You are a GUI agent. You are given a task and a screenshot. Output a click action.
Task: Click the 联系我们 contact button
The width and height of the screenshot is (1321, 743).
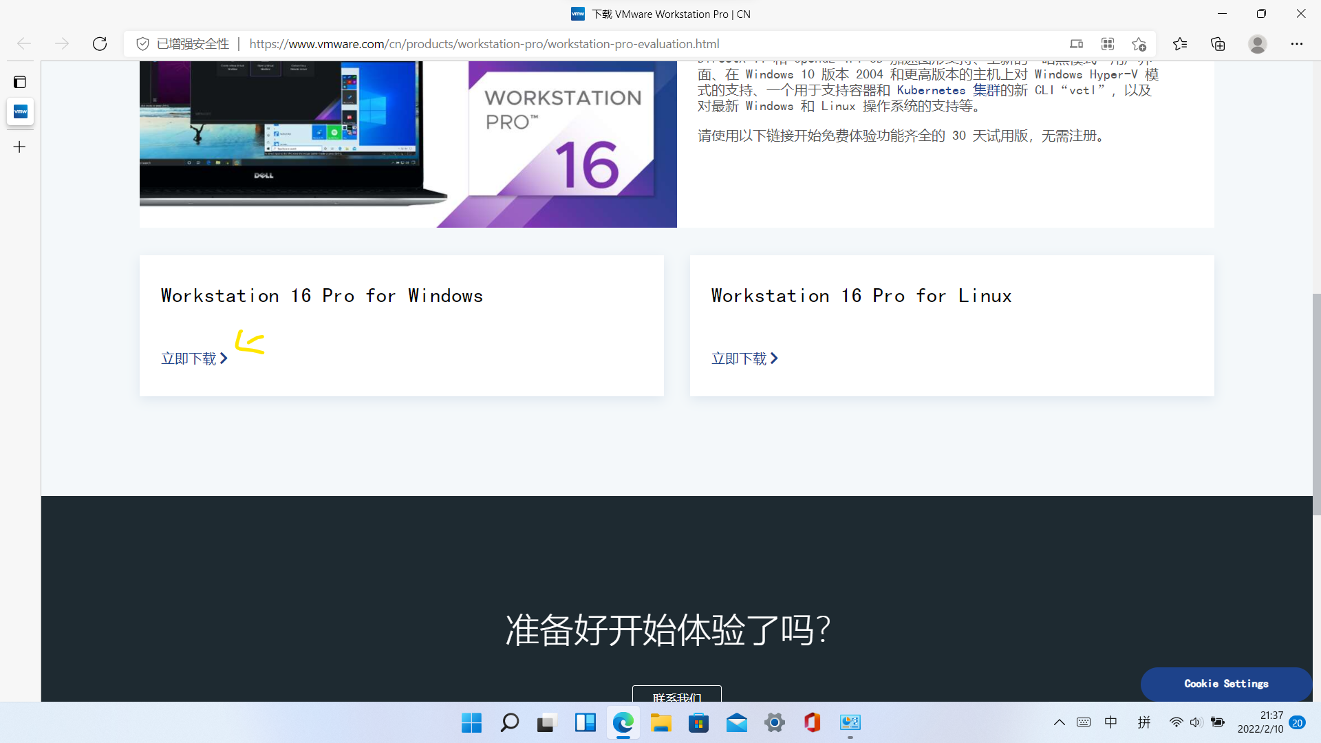[x=677, y=693]
